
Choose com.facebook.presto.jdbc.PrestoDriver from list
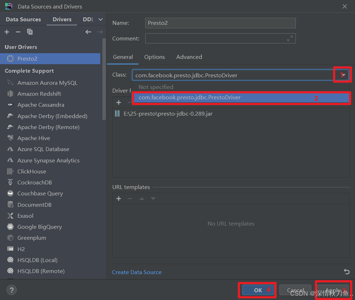click(x=241, y=98)
